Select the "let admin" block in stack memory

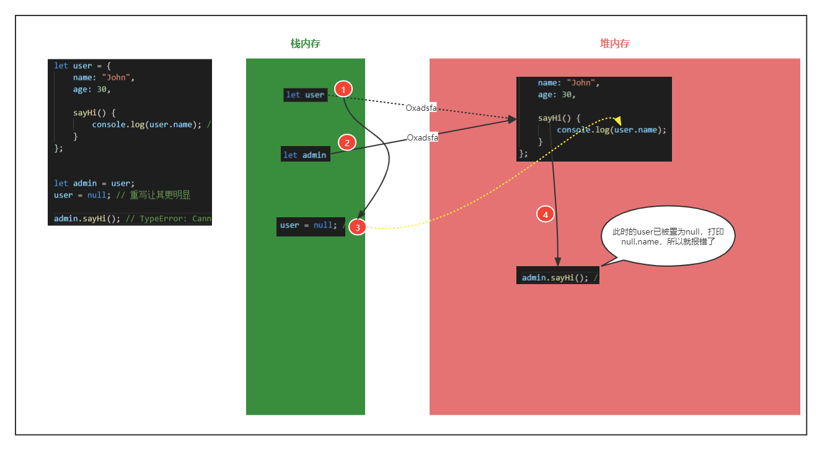point(306,155)
